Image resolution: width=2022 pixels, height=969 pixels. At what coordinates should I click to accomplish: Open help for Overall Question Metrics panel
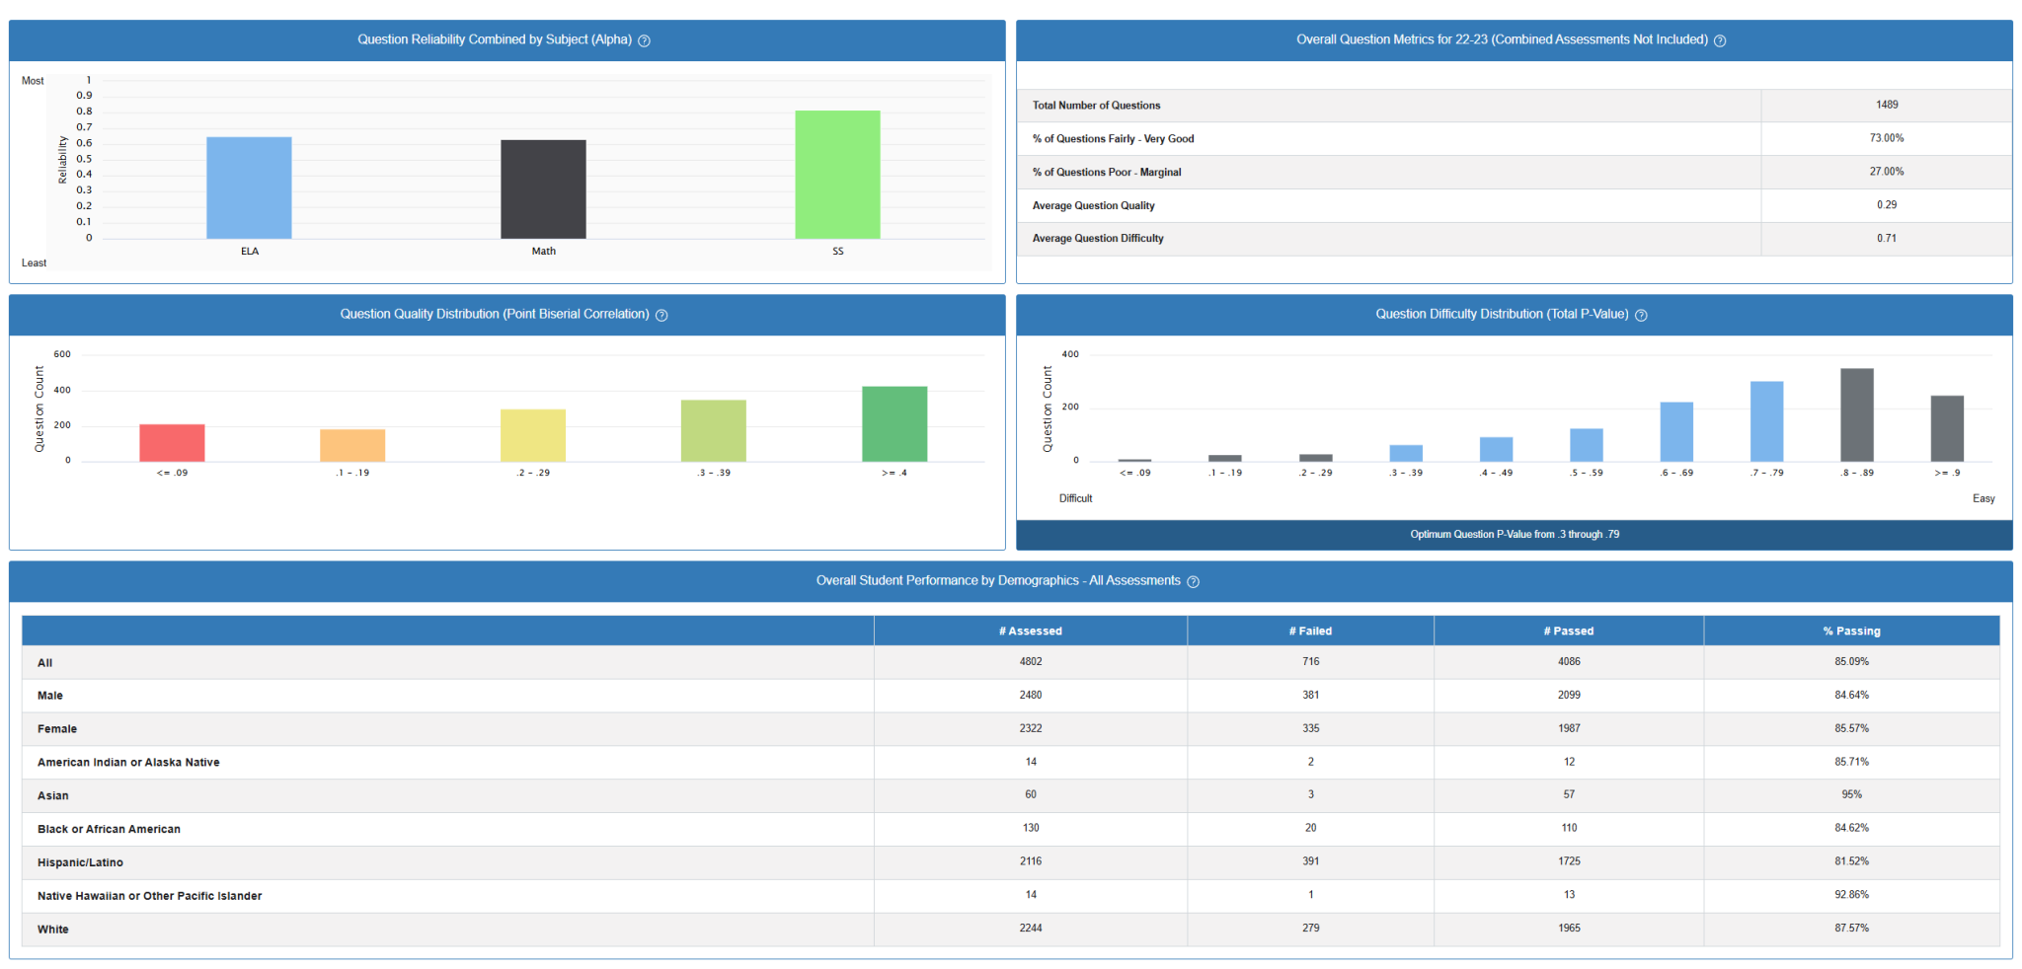[1720, 40]
